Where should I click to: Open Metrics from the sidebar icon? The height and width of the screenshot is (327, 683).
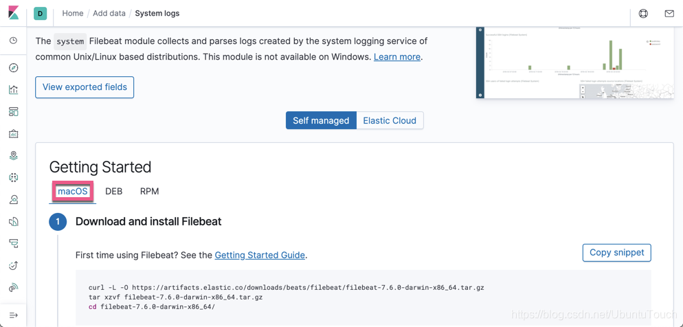click(x=14, y=199)
